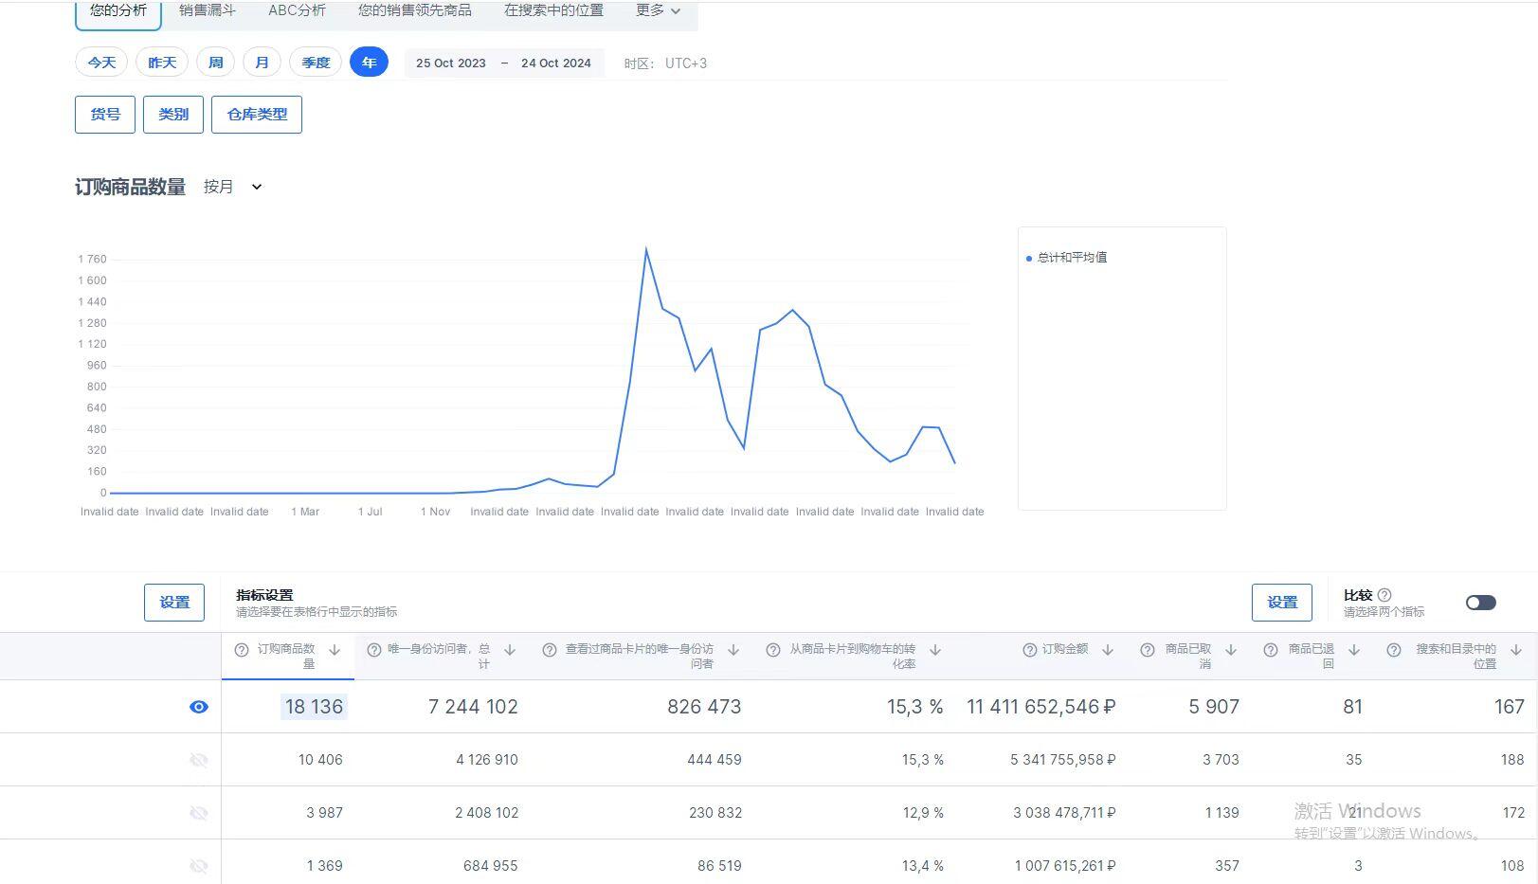Select the 季度 period
The width and height of the screenshot is (1538, 884).
pos(316,63)
